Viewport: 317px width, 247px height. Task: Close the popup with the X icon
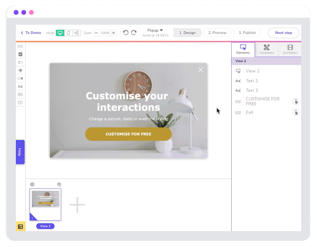pos(201,70)
